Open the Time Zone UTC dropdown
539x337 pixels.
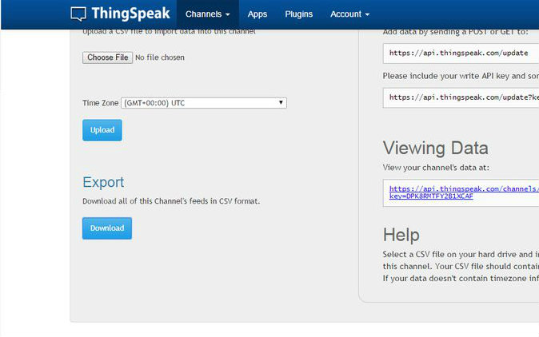tap(204, 103)
